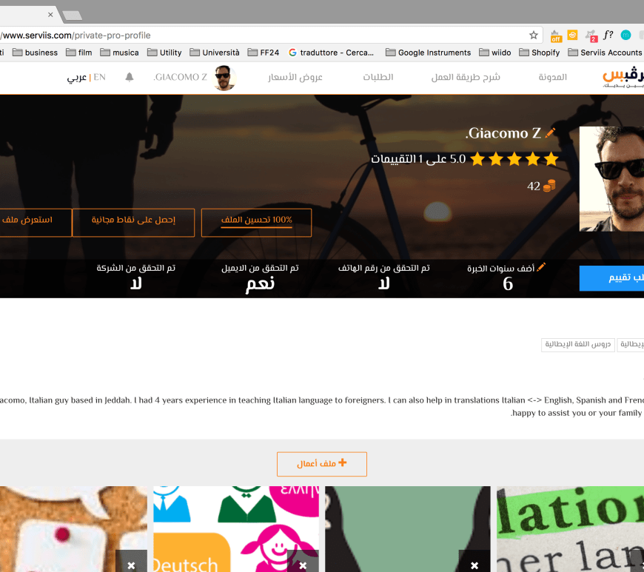Image resolution: width=644 pixels, height=572 pixels.
Task: Open the user avatar in the navigation bar
Action: pos(224,78)
